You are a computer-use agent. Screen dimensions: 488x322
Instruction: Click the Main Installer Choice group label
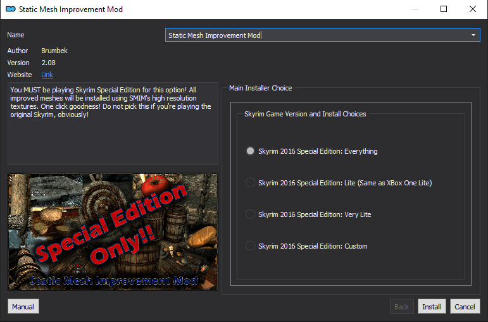(x=261, y=88)
